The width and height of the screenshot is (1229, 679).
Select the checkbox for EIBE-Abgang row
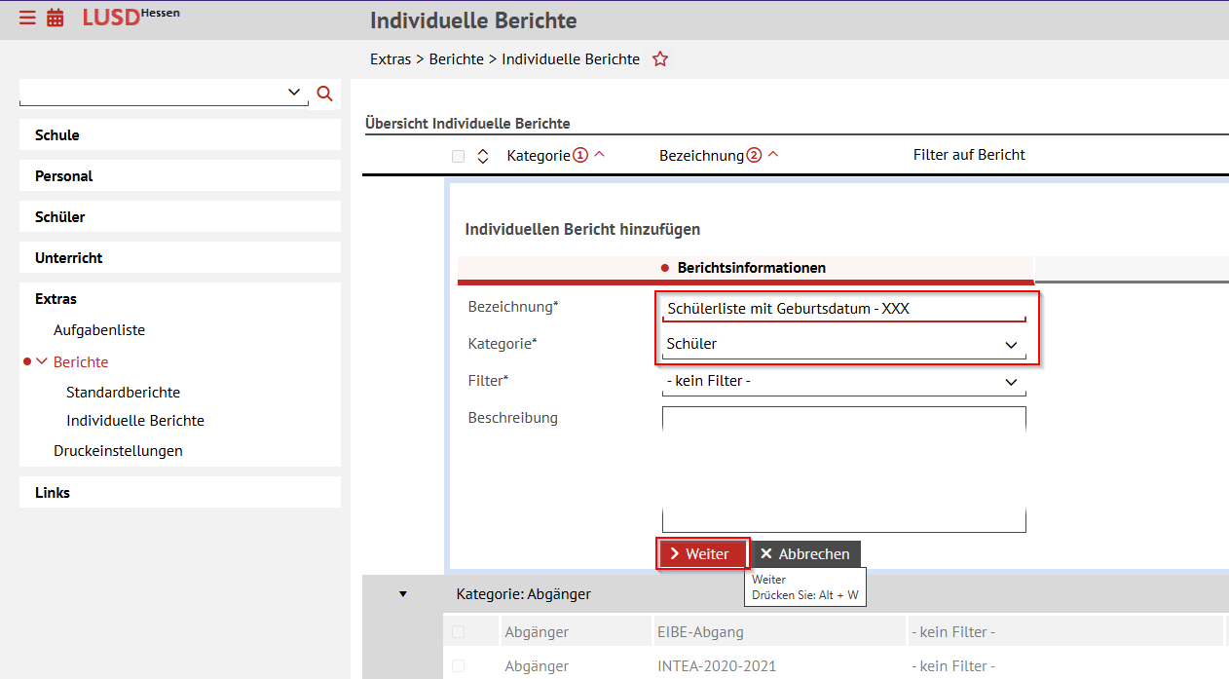point(457,631)
